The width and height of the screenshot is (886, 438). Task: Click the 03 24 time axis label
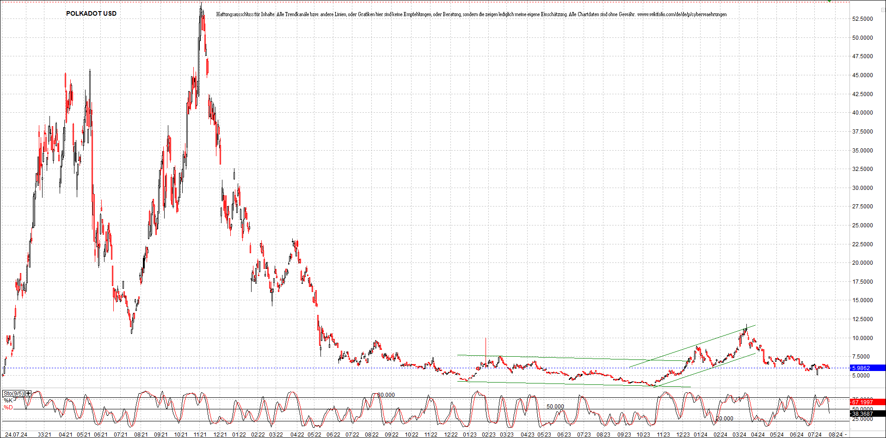pos(739,435)
